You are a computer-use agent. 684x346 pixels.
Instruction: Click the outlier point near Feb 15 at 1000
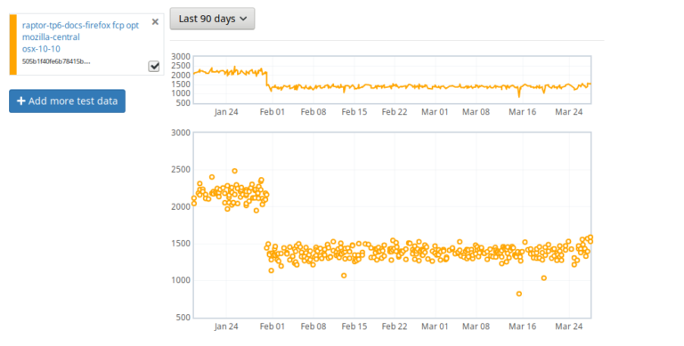click(x=344, y=276)
